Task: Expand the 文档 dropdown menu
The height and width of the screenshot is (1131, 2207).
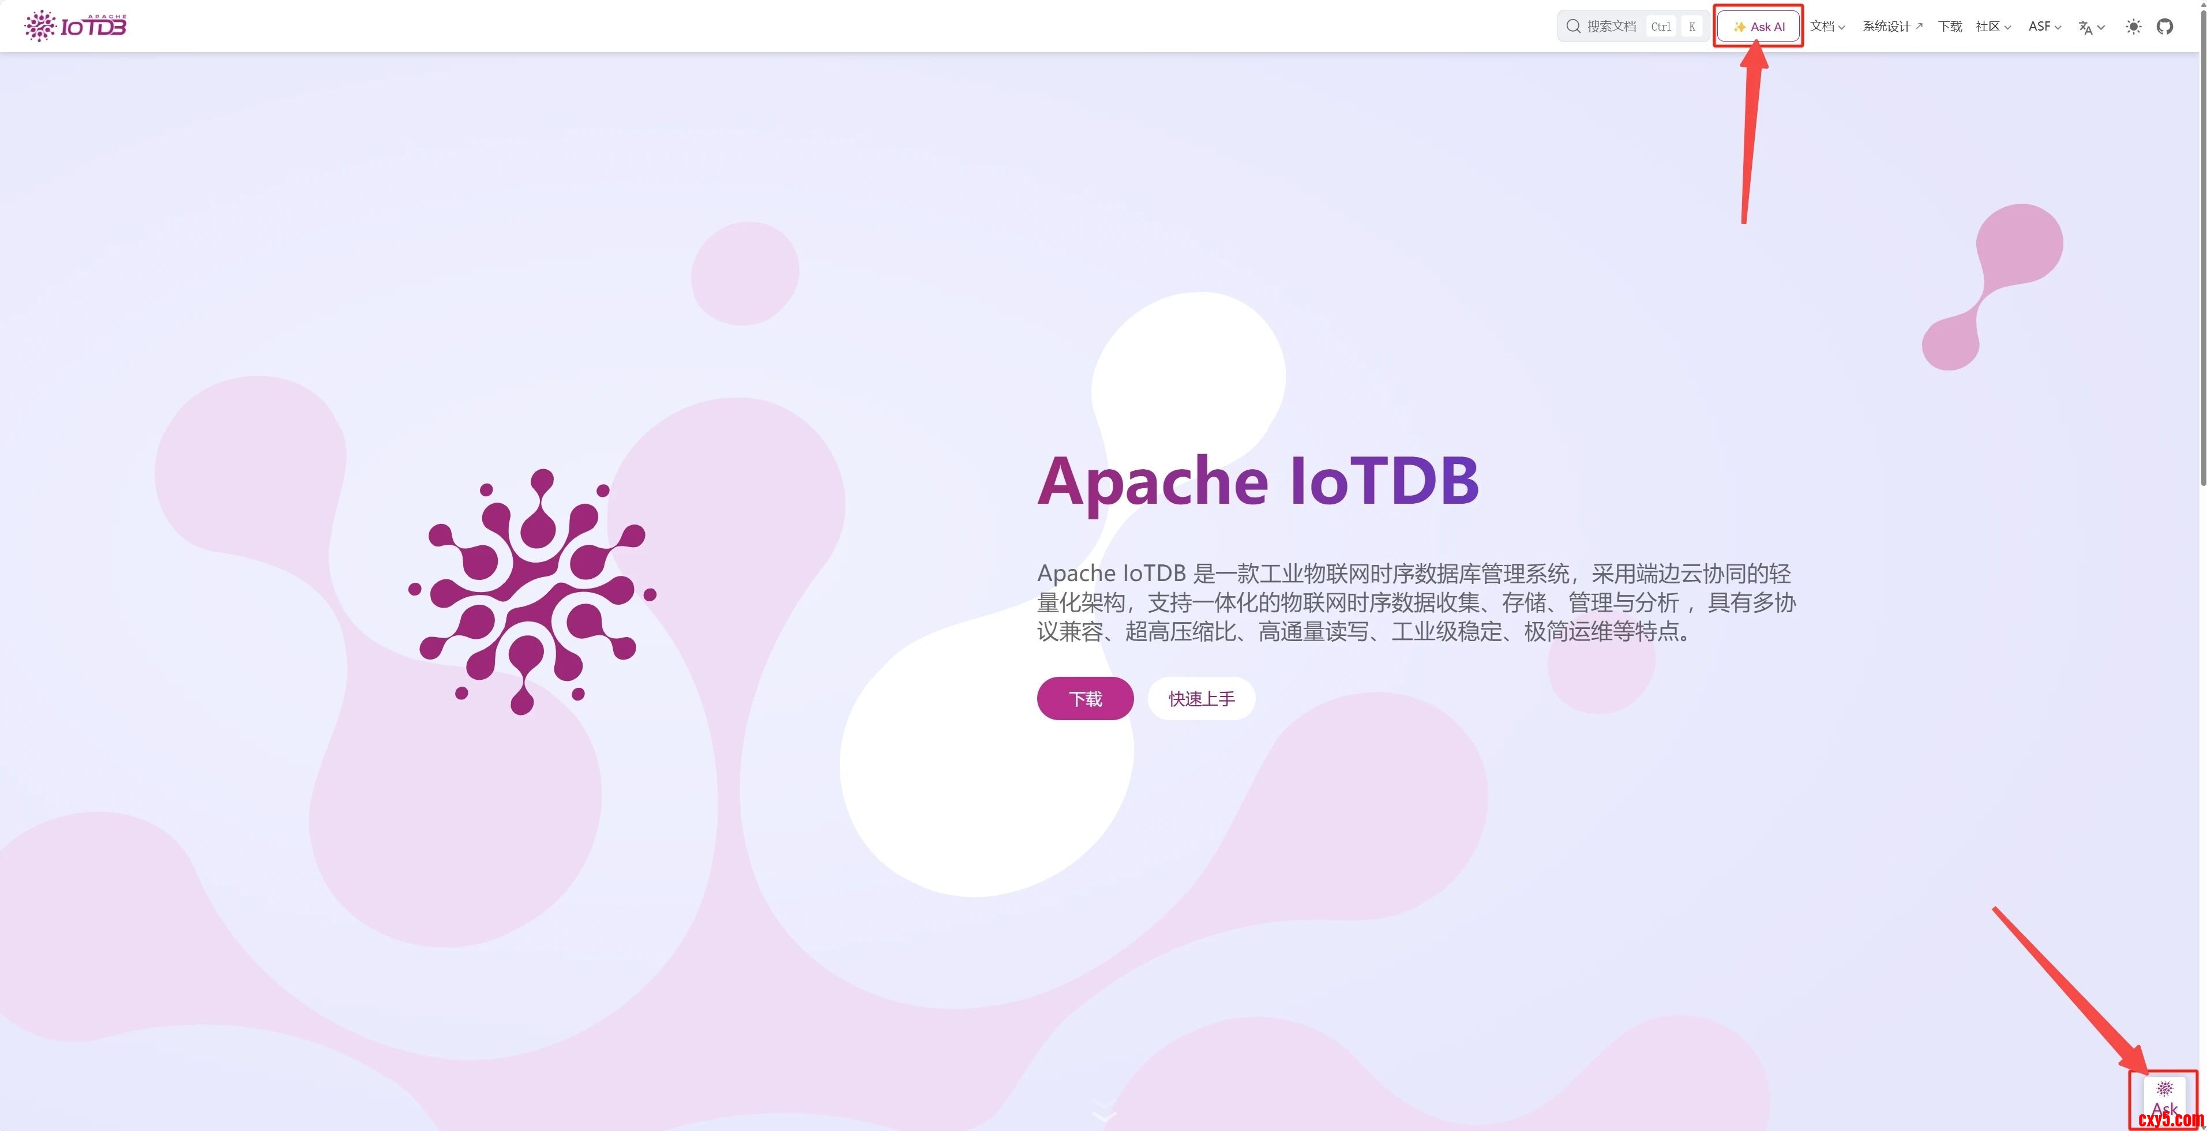Action: (1827, 27)
